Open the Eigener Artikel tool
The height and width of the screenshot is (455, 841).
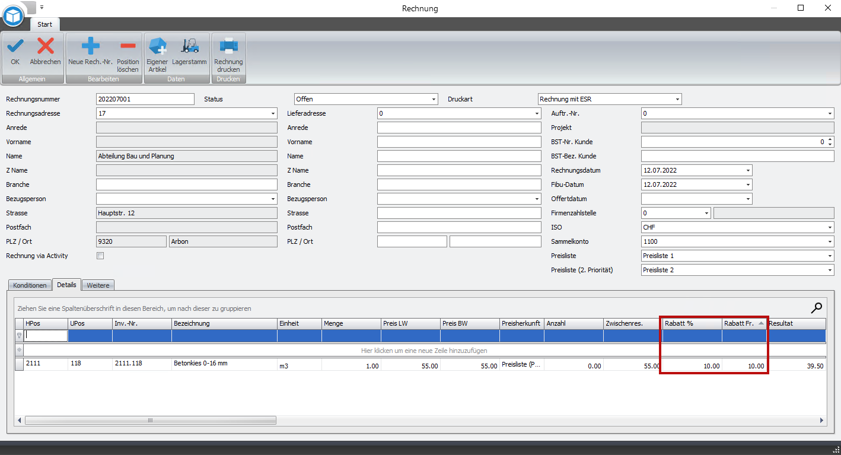coord(157,47)
